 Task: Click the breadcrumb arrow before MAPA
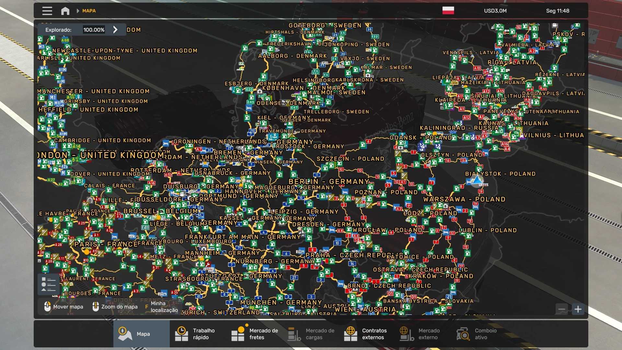78,11
